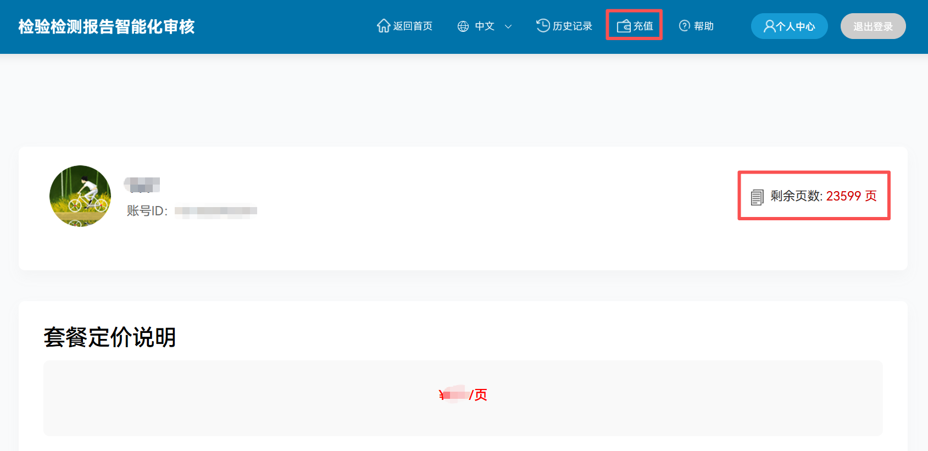
Task: Click the cyclist profile avatar
Action: click(80, 196)
